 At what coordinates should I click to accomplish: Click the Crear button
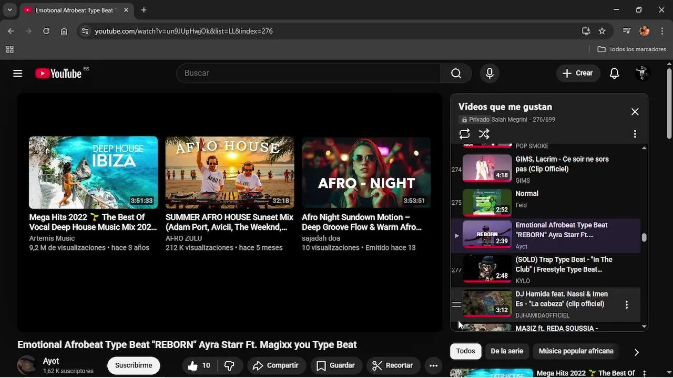coord(578,73)
